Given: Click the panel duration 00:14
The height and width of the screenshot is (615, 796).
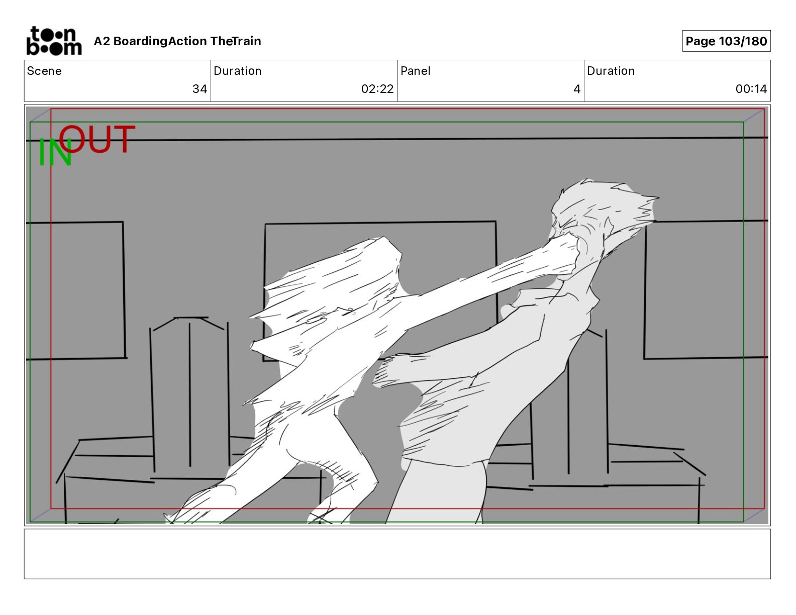Looking at the screenshot, I should (x=751, y=89).
